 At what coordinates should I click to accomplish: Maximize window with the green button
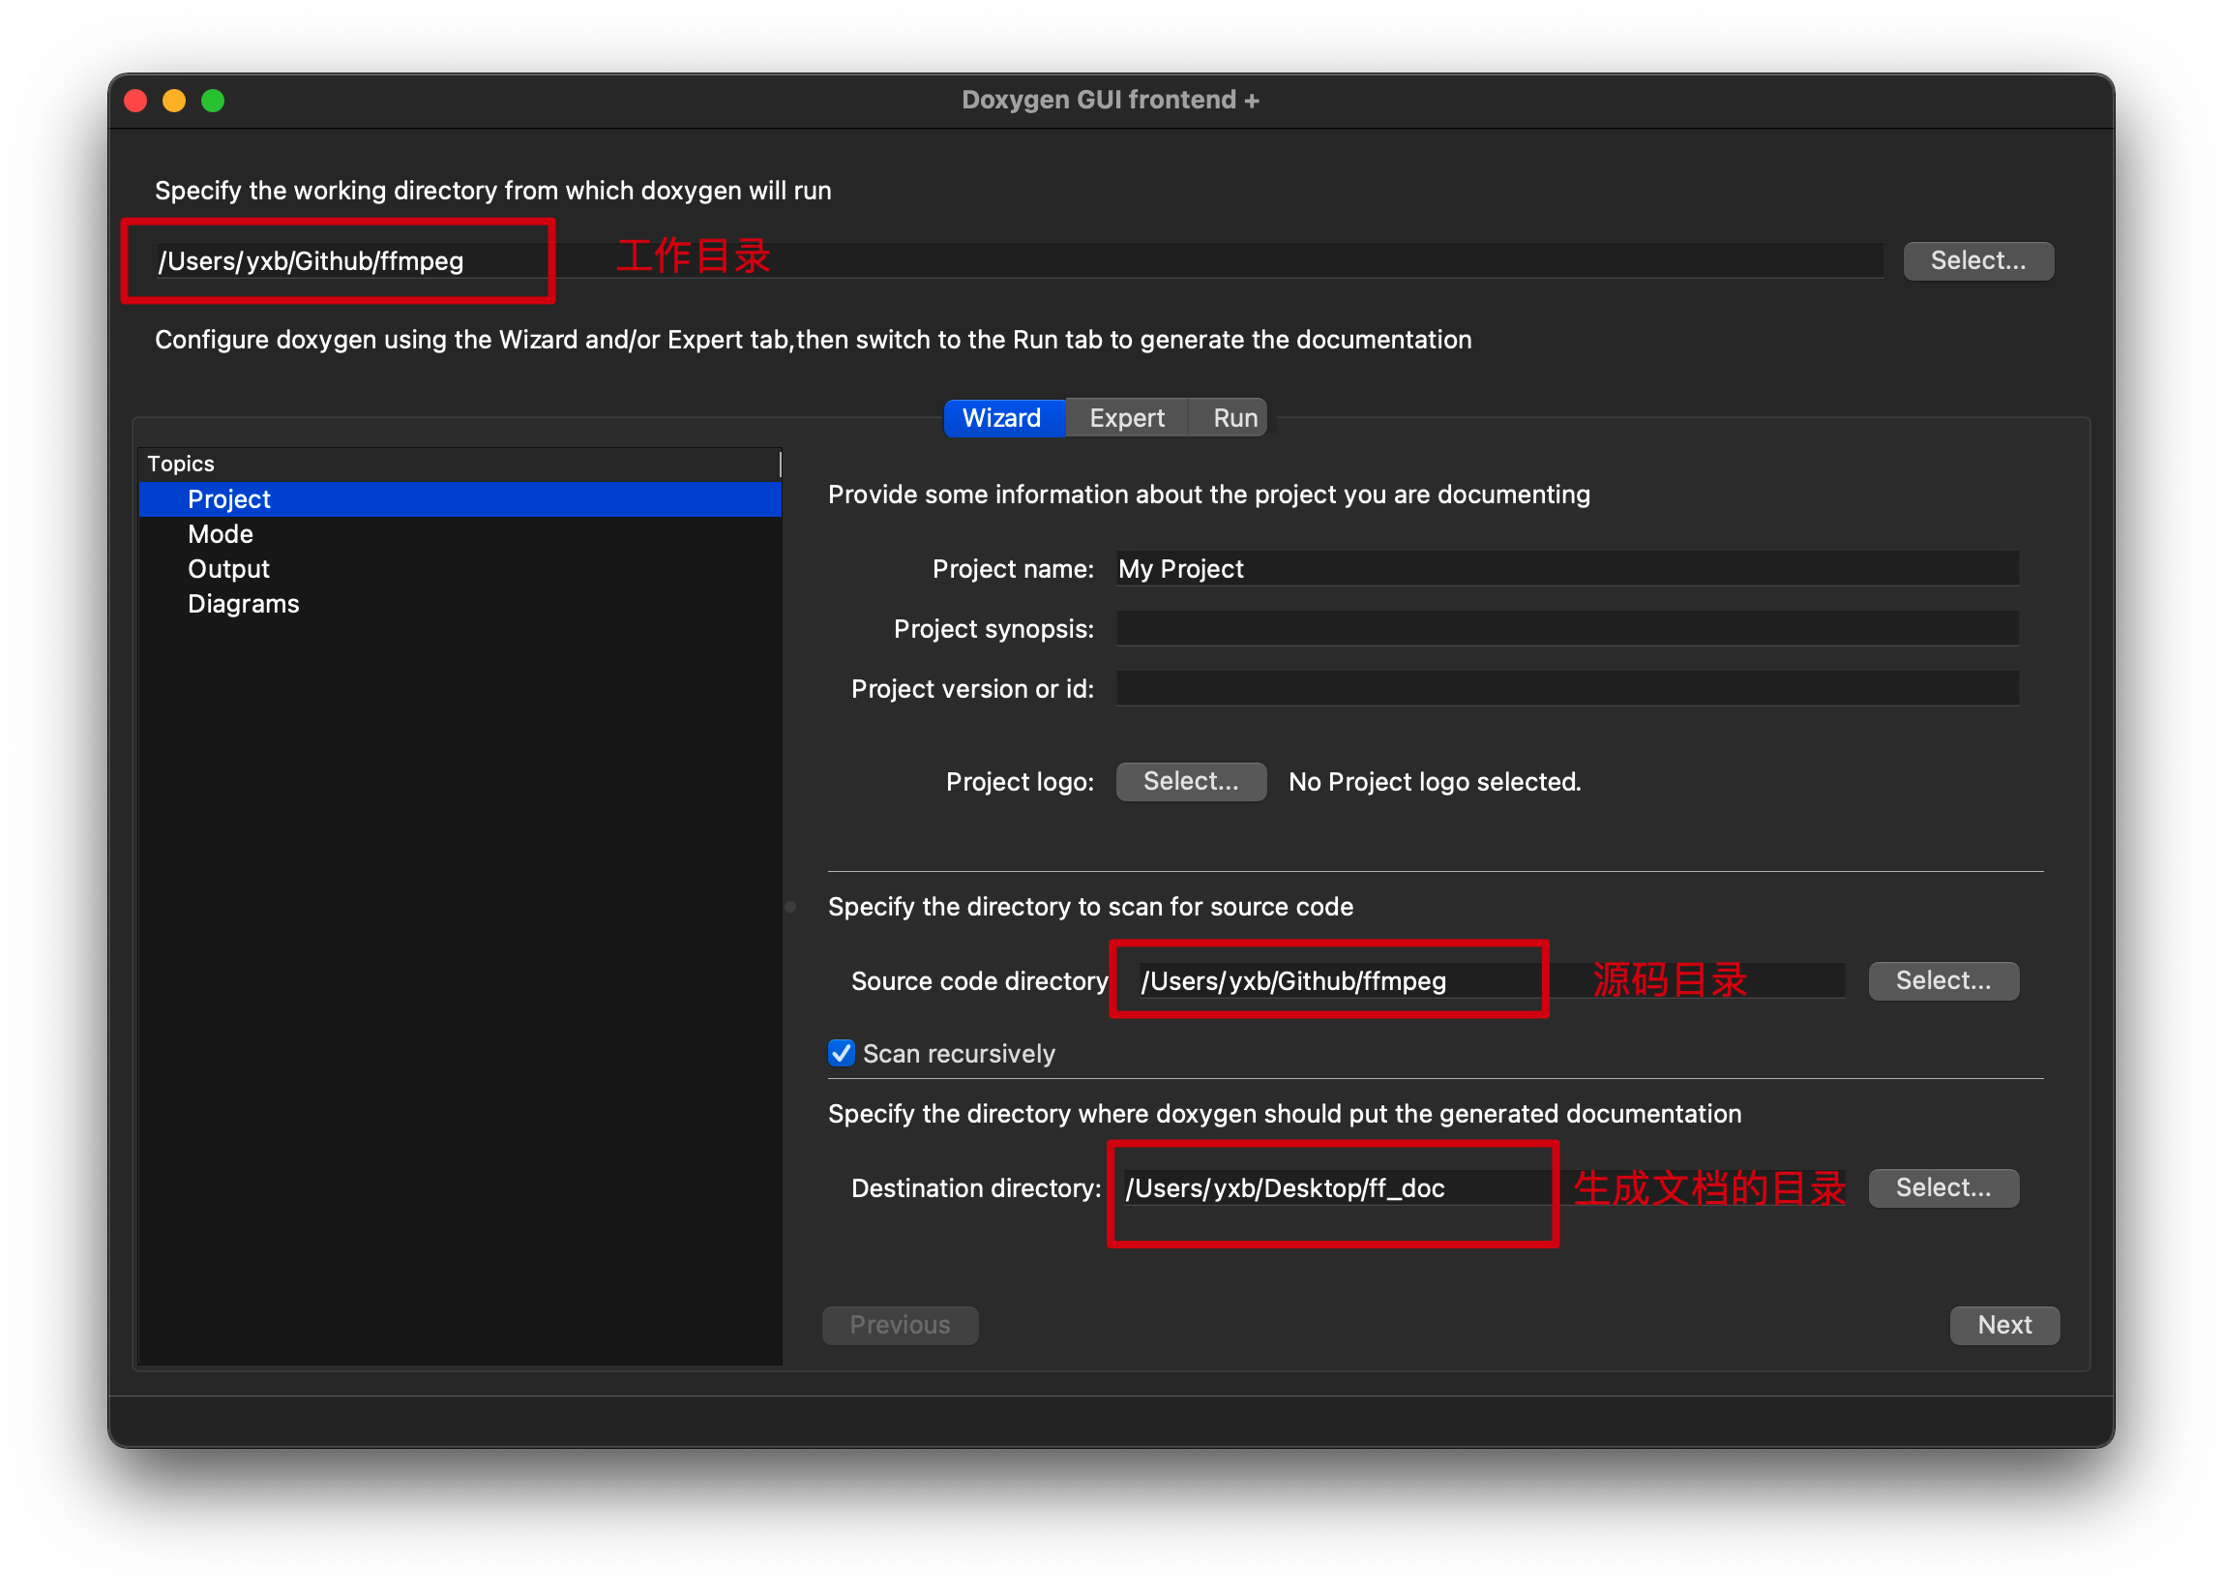pos(213,100)
